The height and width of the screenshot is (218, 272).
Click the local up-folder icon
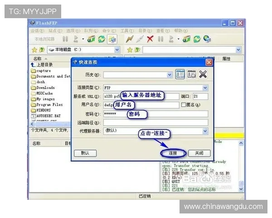click(42, 50)
